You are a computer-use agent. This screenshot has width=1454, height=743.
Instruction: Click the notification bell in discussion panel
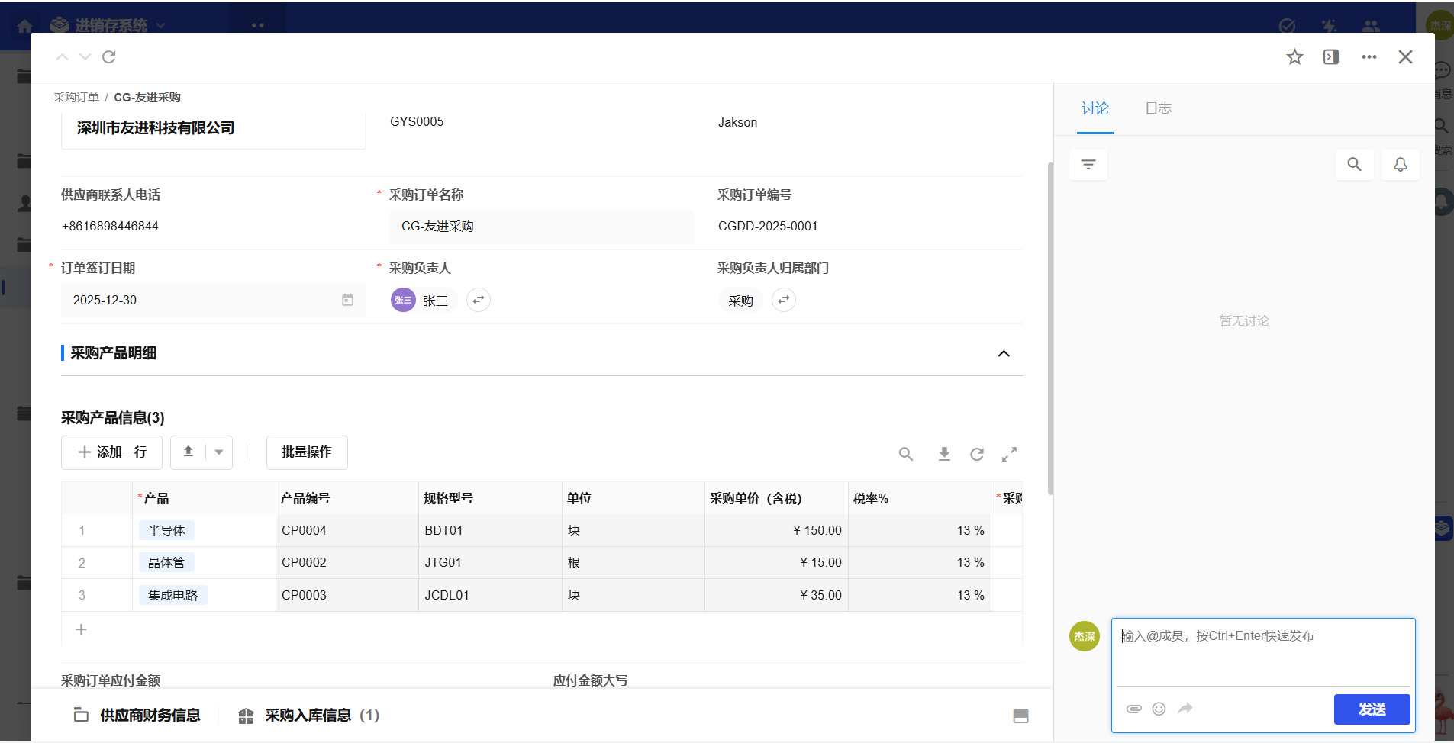[1400, 165]
